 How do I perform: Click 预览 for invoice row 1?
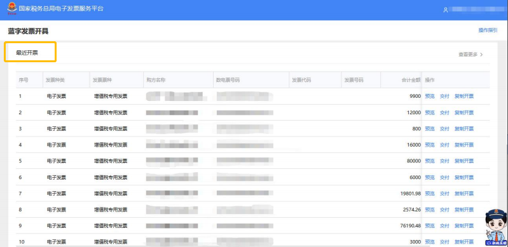click(x=430, y=96)
